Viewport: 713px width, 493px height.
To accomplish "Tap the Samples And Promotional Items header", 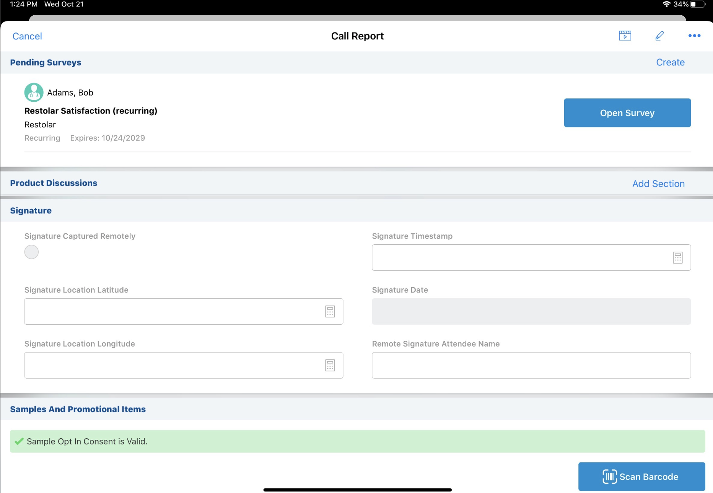I will (x=78, y=409).
